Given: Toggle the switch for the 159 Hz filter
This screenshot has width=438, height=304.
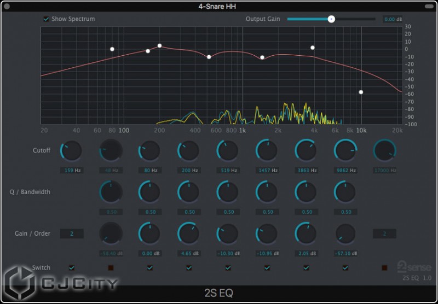Looking at the screenshot, I should [x=72, y=268].
